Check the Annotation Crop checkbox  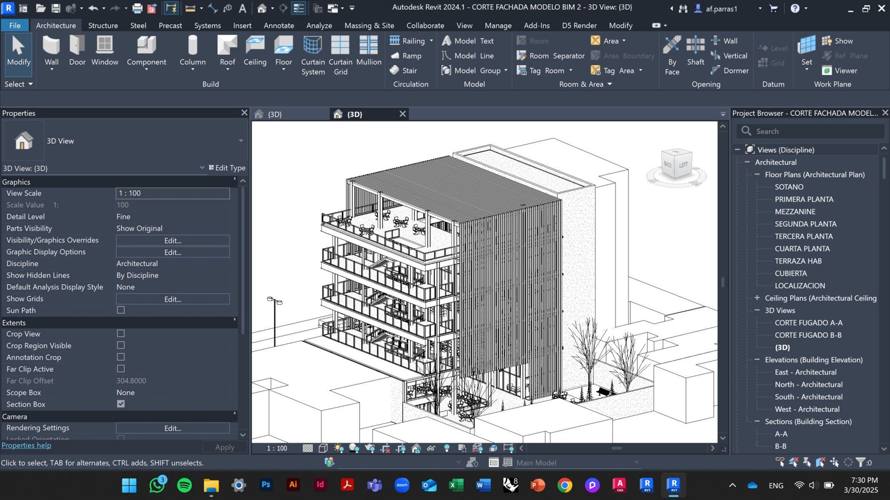coord(121,357)
